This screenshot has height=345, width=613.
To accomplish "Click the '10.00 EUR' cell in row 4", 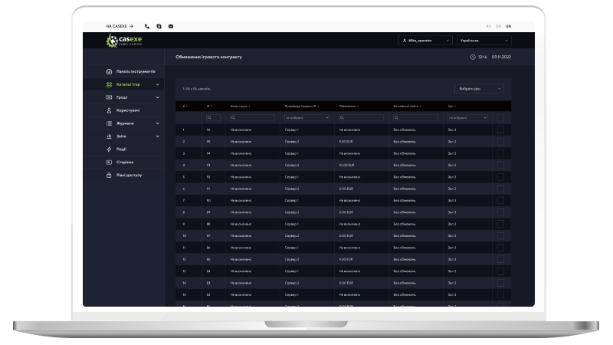I will 346,165.
